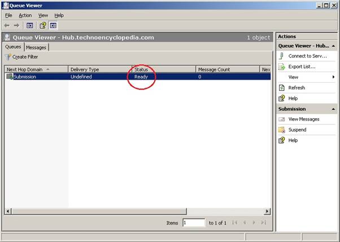Viewport: 340px width, 242px height.
Task: Click the horizontal scrollbar thumb
Action: point(99,211)
